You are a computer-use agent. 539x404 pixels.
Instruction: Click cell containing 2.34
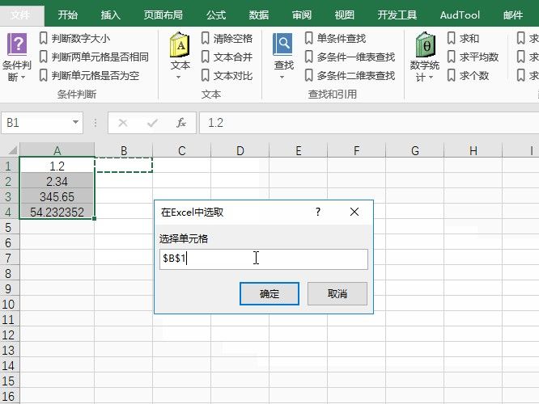[57, 181]
